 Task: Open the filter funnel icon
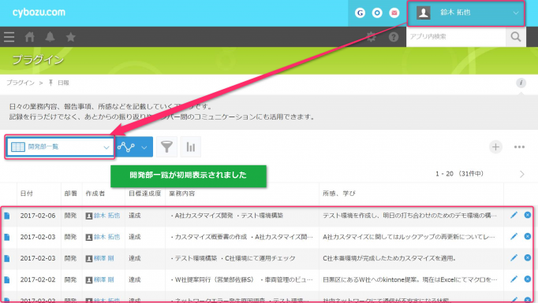click(x=166, y=147)
